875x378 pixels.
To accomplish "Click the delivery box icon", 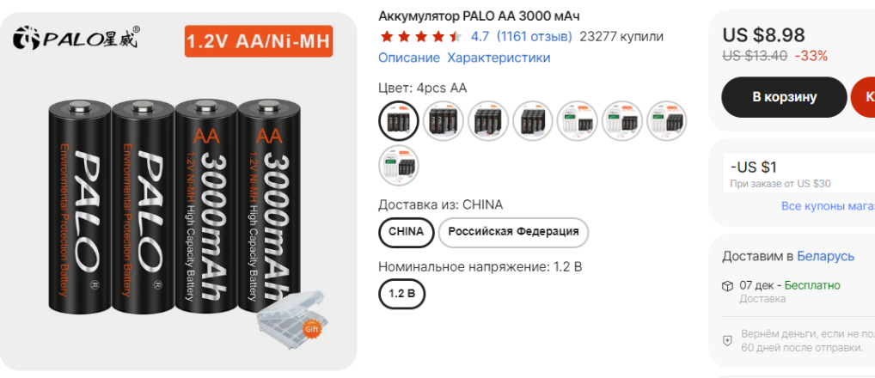I will (x=727, y=286).
